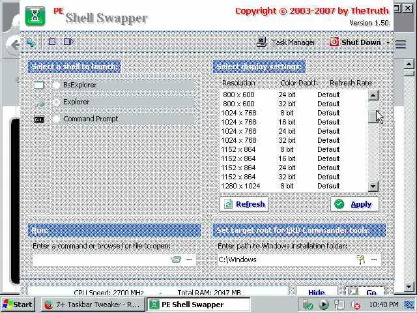Click the PE Shell Swapper taskbar button

tap(199, 305)
